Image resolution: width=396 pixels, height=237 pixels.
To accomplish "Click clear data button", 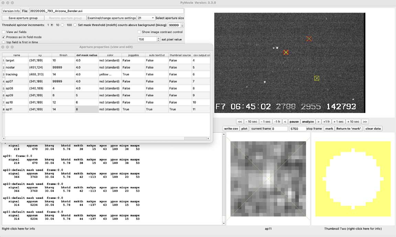I will (373, 129).
